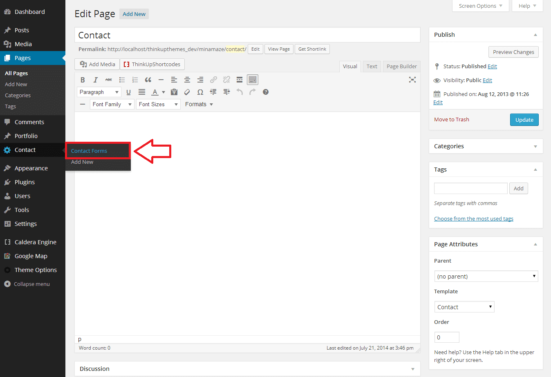Viewport: 551px width, 377px height.
Task: Open the special character (omega) picker
Action: [200, 92]
